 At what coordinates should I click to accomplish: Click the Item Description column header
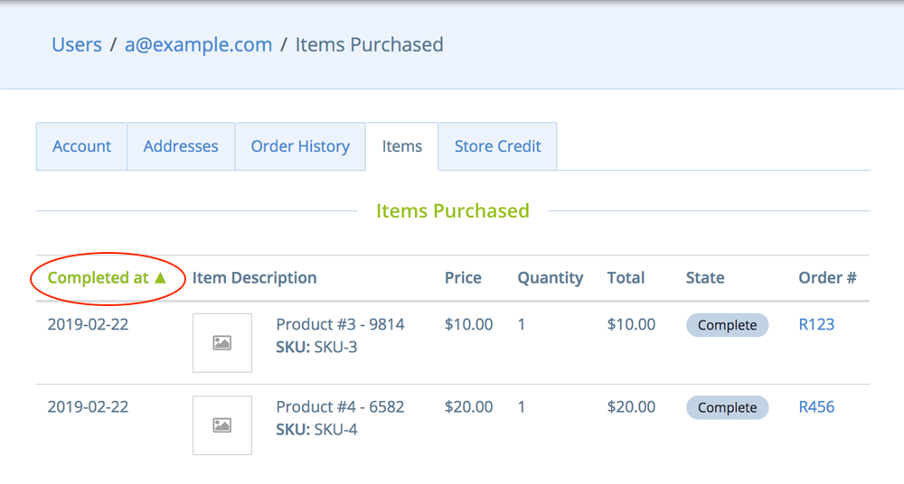point(254,278)
